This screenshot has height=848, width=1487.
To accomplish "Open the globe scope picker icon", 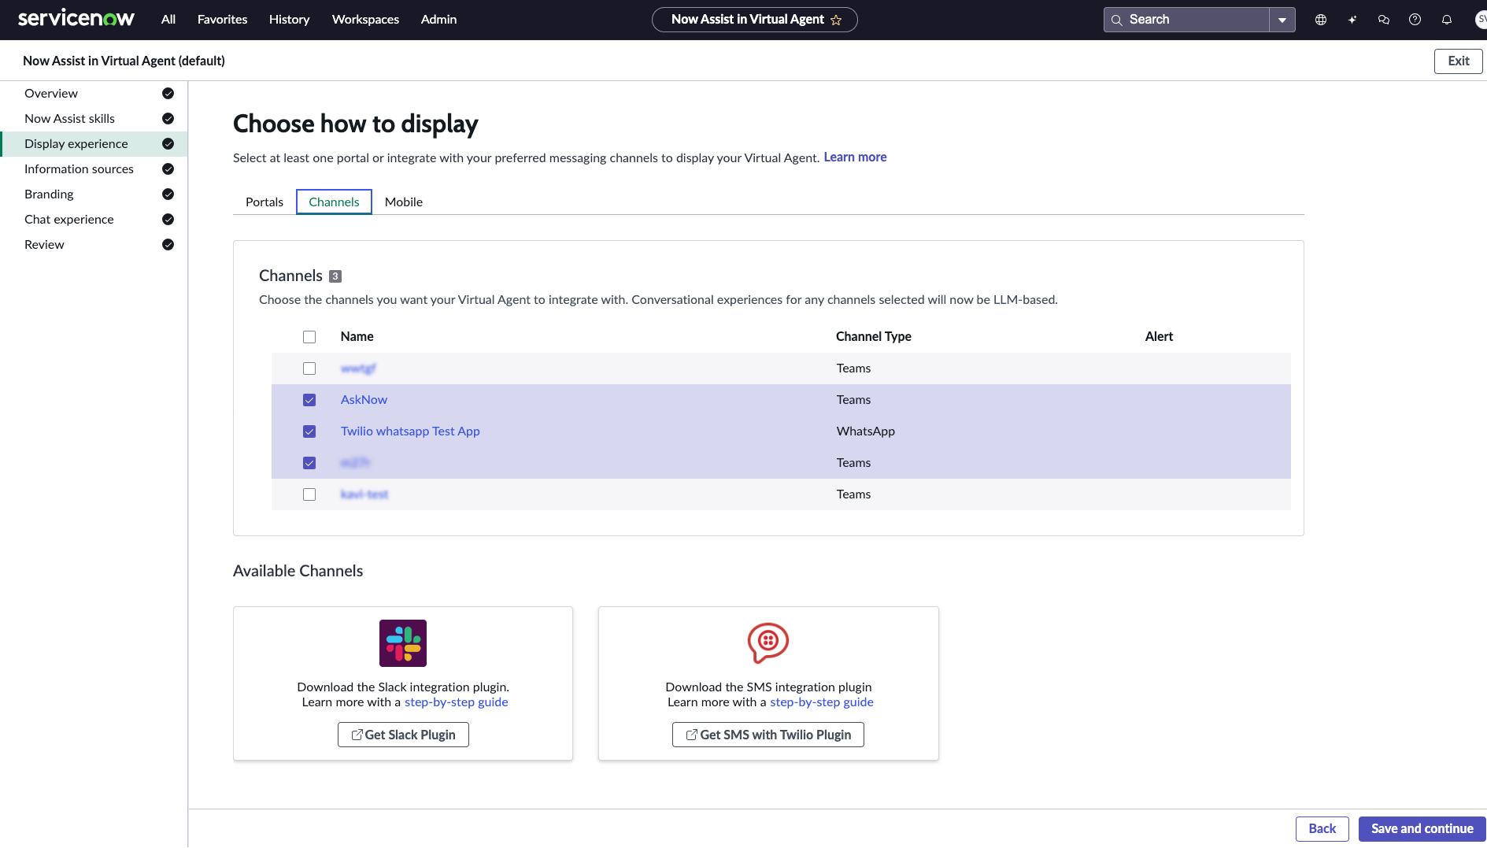I will pyautogui.click(x=1321, y=20).
